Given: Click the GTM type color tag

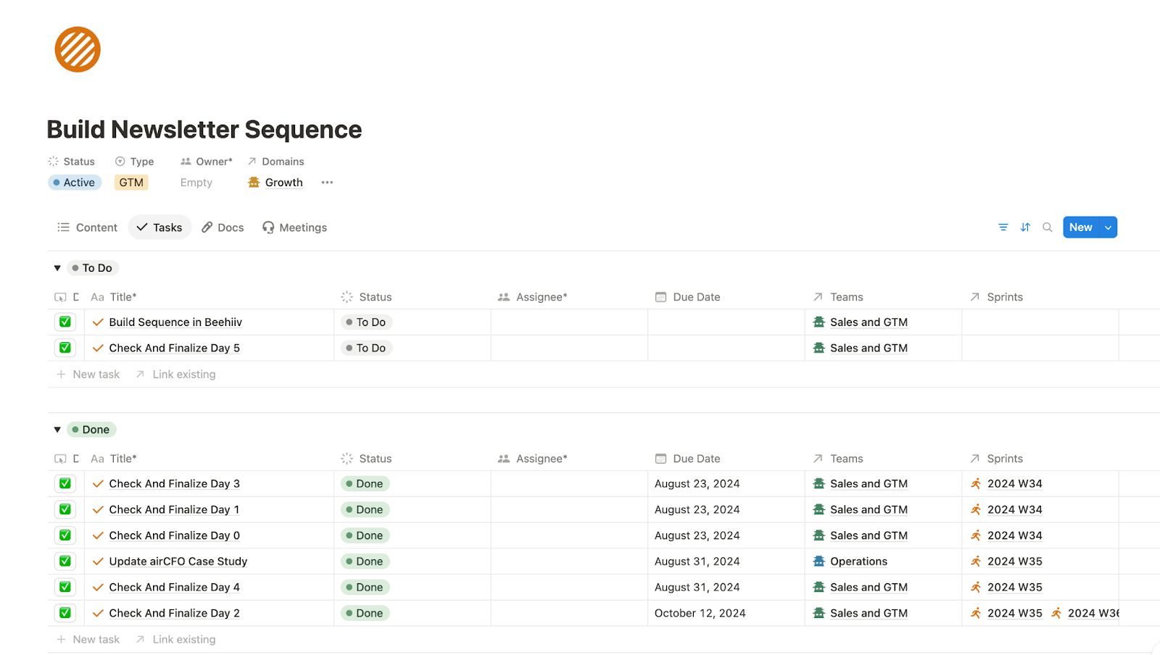Looking at the screenshot, I should (131, 183).
